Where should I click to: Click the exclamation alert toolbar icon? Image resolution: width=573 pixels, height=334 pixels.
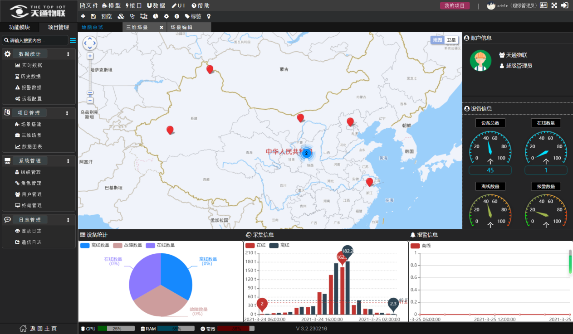tap(177, 16)
